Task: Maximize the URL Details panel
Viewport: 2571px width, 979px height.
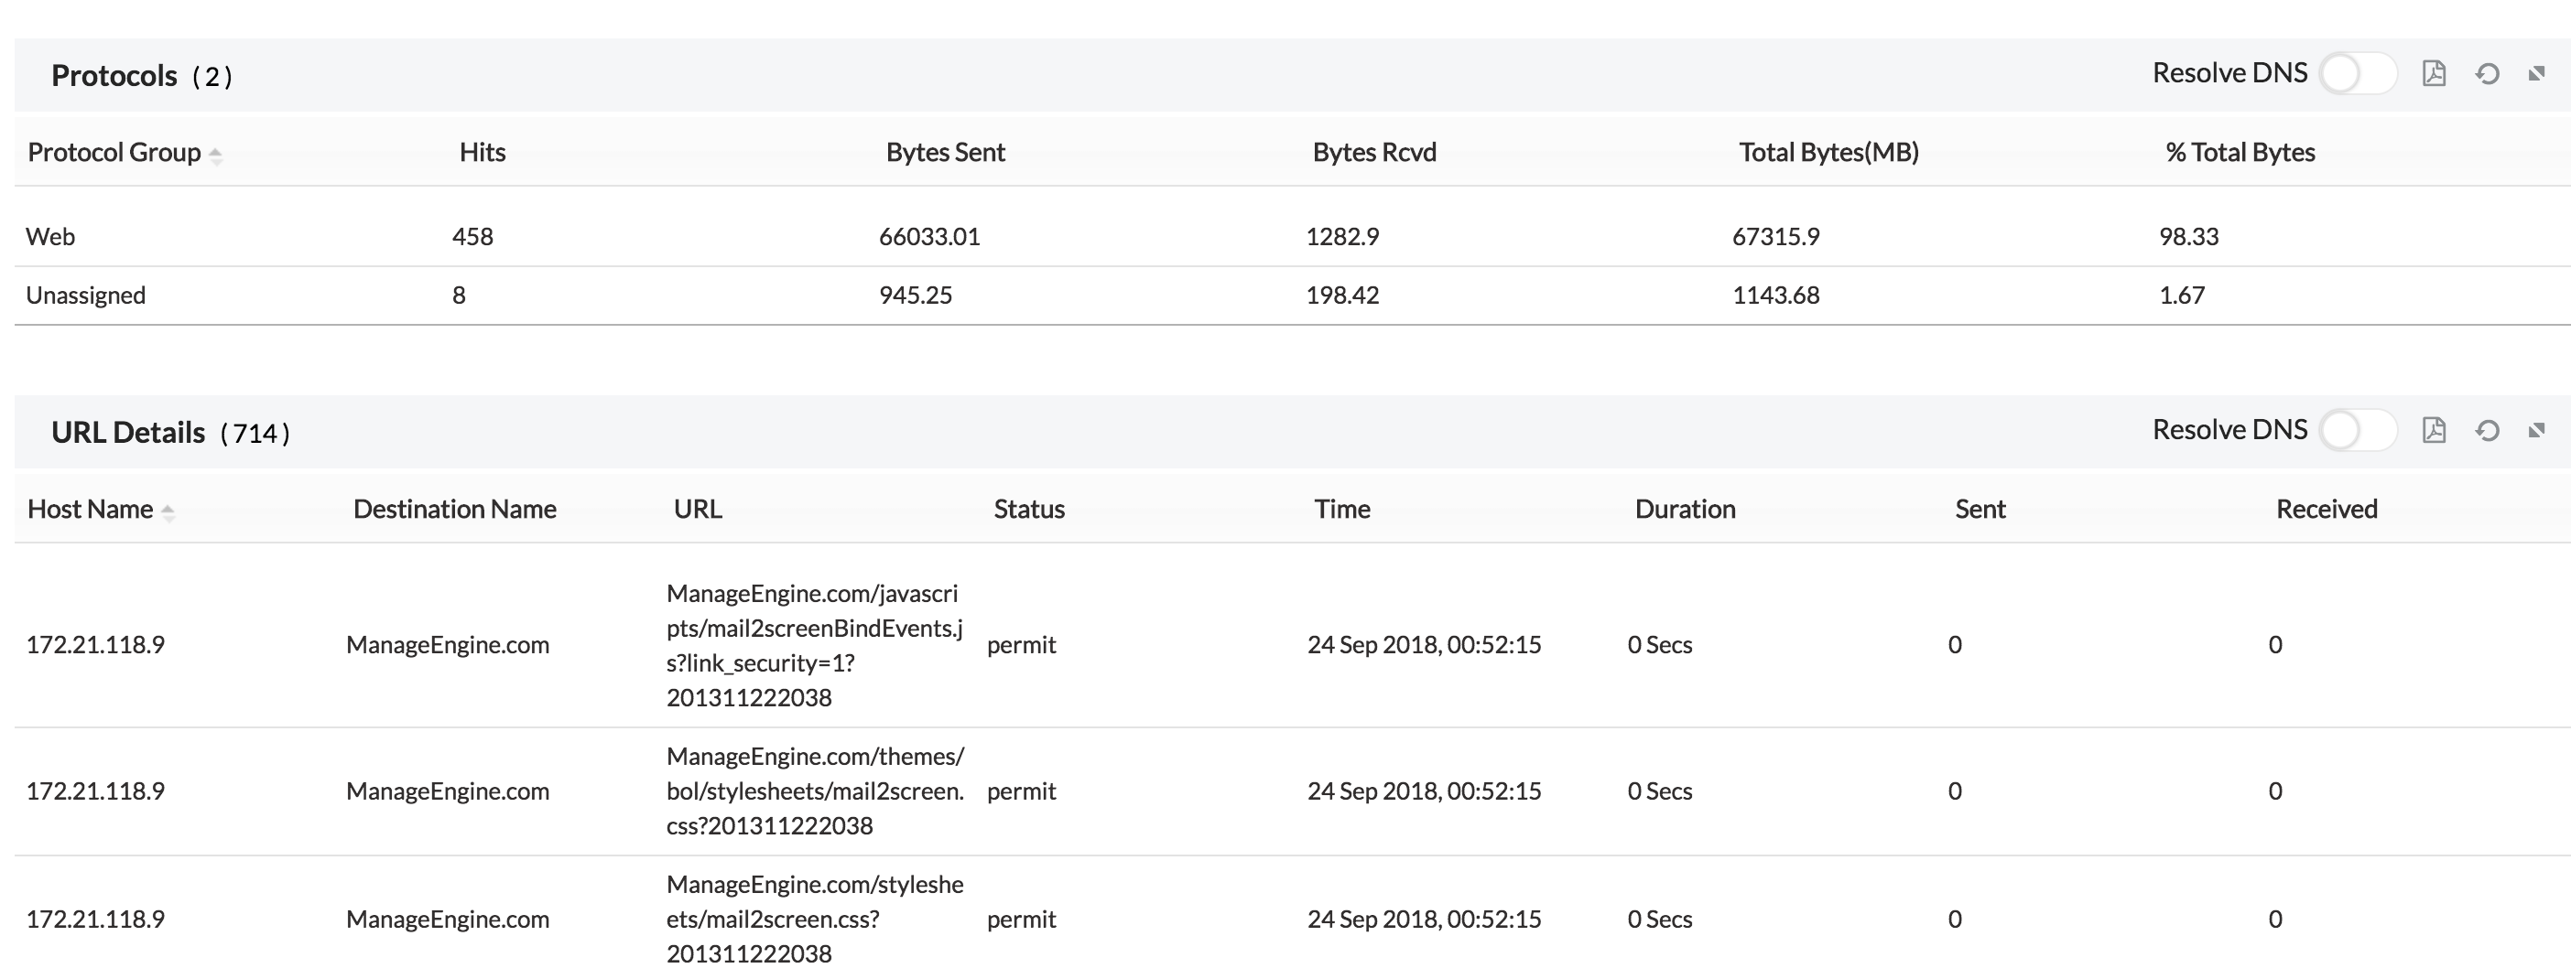Action: tap(2535, 430)
